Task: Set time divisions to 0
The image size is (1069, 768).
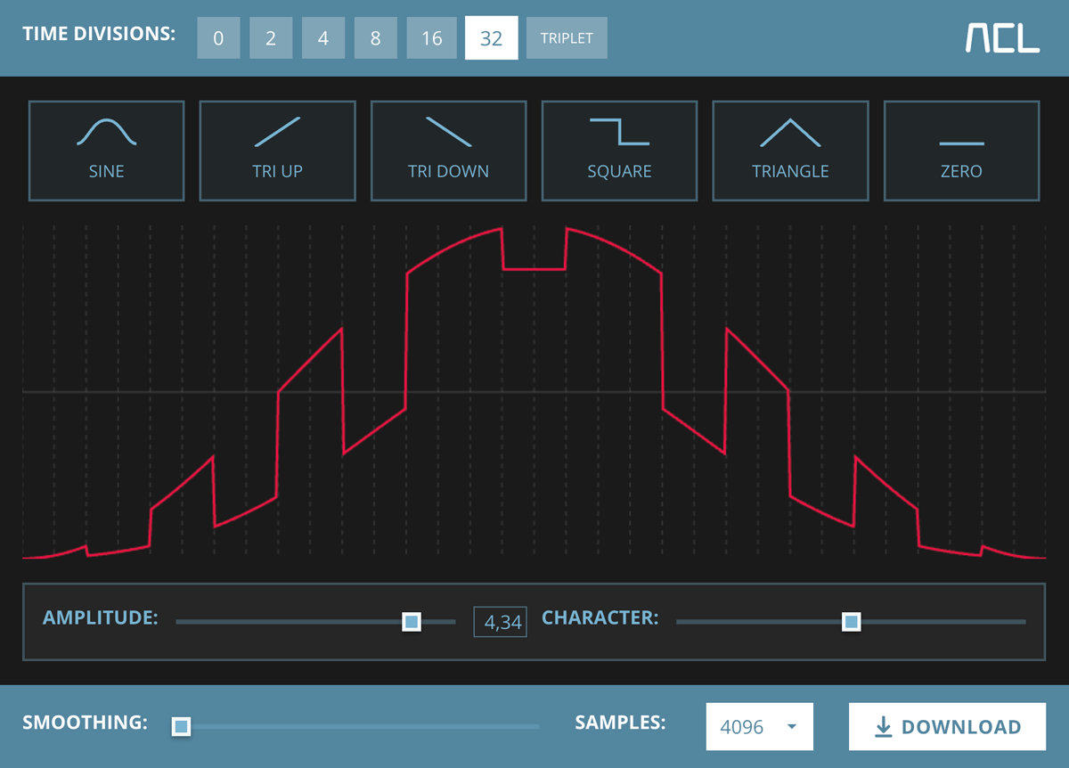Action: point(218,39)
